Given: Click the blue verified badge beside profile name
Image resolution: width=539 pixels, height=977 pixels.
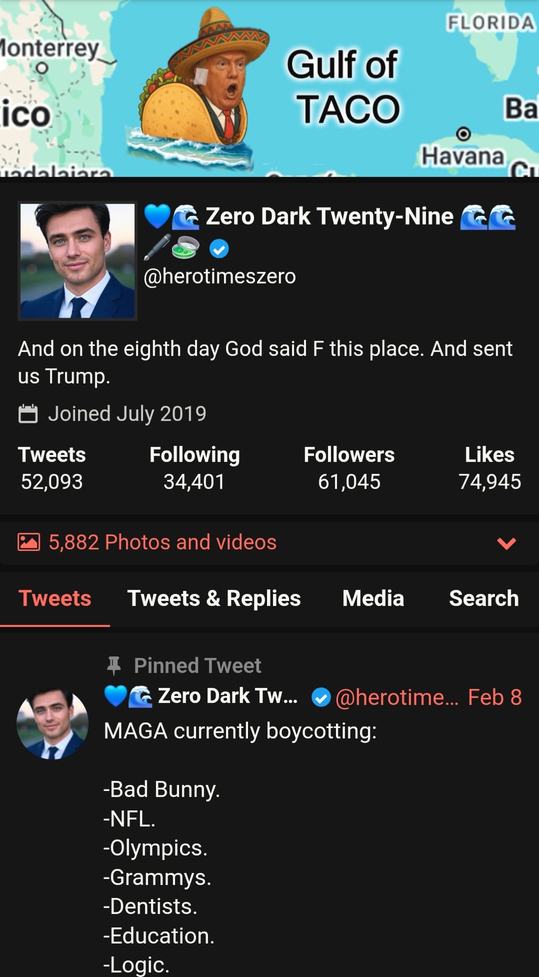Looking at the screenshot, I should (219, 248).
